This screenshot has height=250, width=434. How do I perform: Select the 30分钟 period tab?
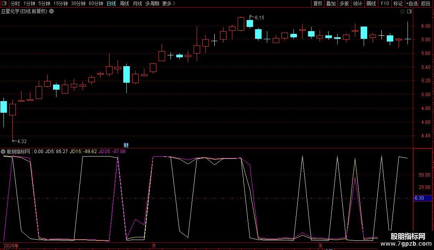[78, 3]
